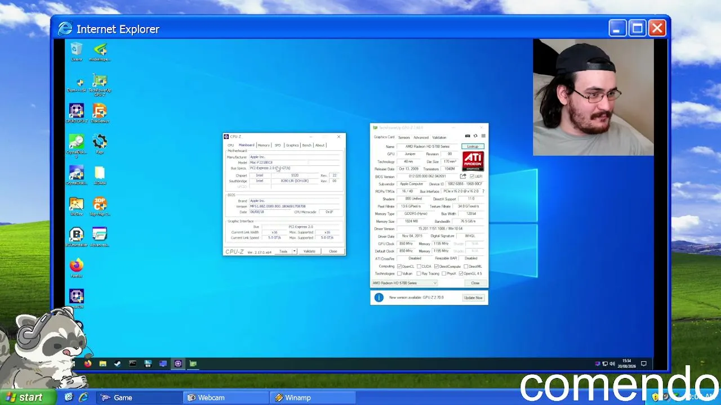This screenshot has width=721, height=405.
Task: Launch BCUninstaller from the desktop
Action: 77,237
